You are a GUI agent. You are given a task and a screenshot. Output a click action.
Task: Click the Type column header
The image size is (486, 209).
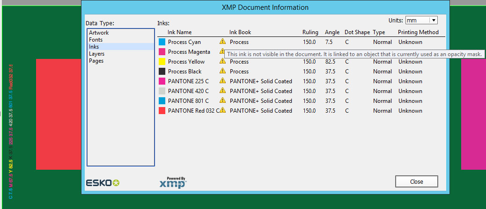click(379, 32)
